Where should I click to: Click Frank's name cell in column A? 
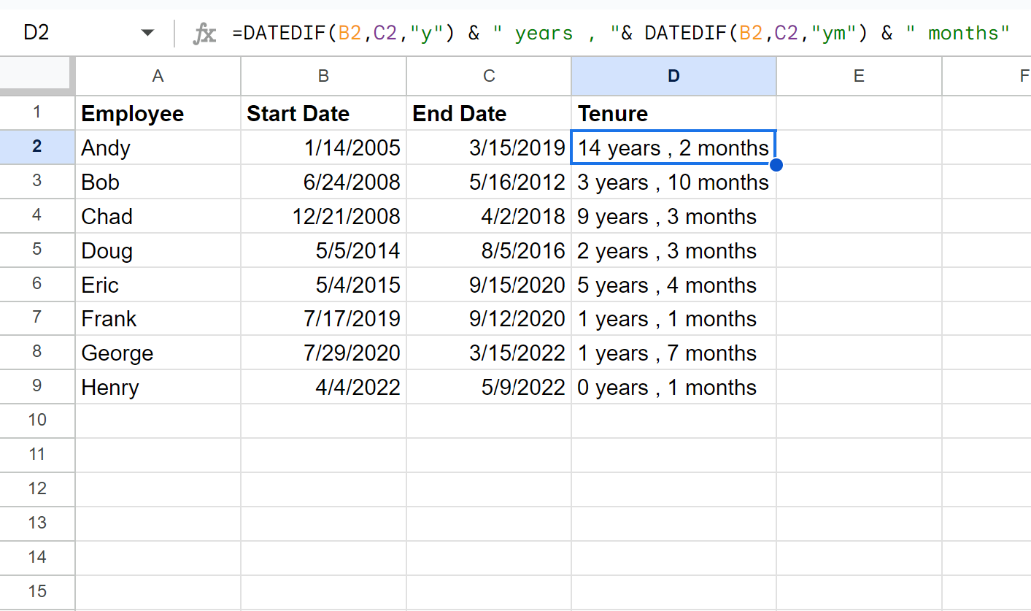point(157,318)
